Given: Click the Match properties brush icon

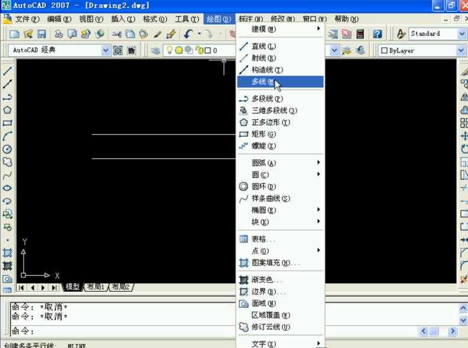Looking at the screenshot, I should pyautogui.click(x=158, y=34).
